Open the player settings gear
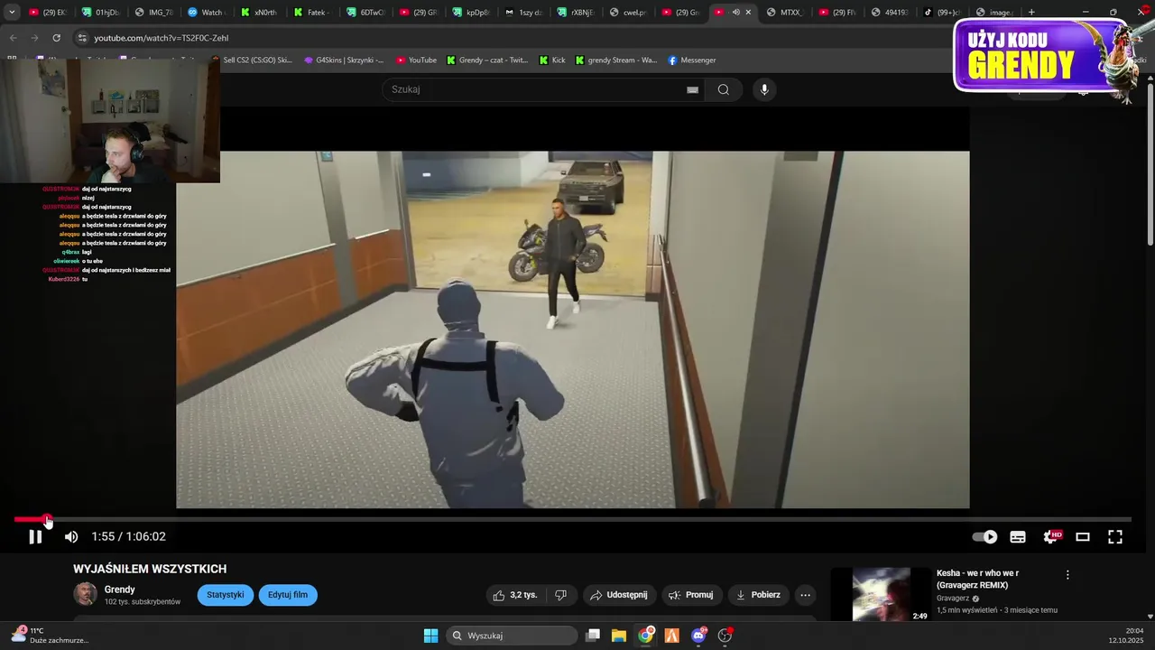The height and width of the screenshot is (650, 1155). click(x=1051, y=536)
